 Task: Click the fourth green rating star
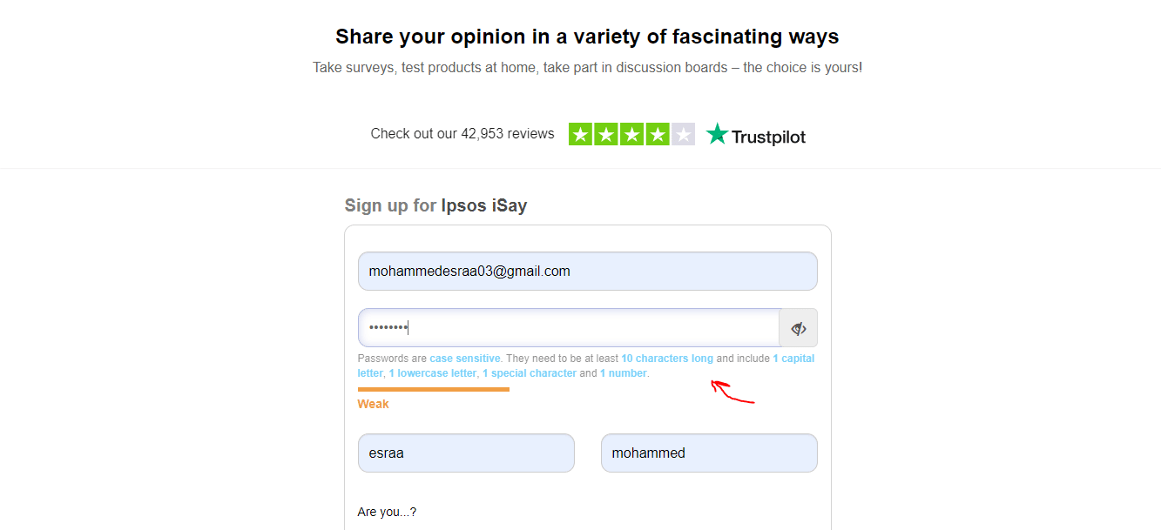point(657,134)
